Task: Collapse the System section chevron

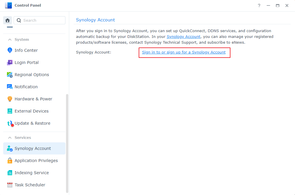Action: pos(10,39)
